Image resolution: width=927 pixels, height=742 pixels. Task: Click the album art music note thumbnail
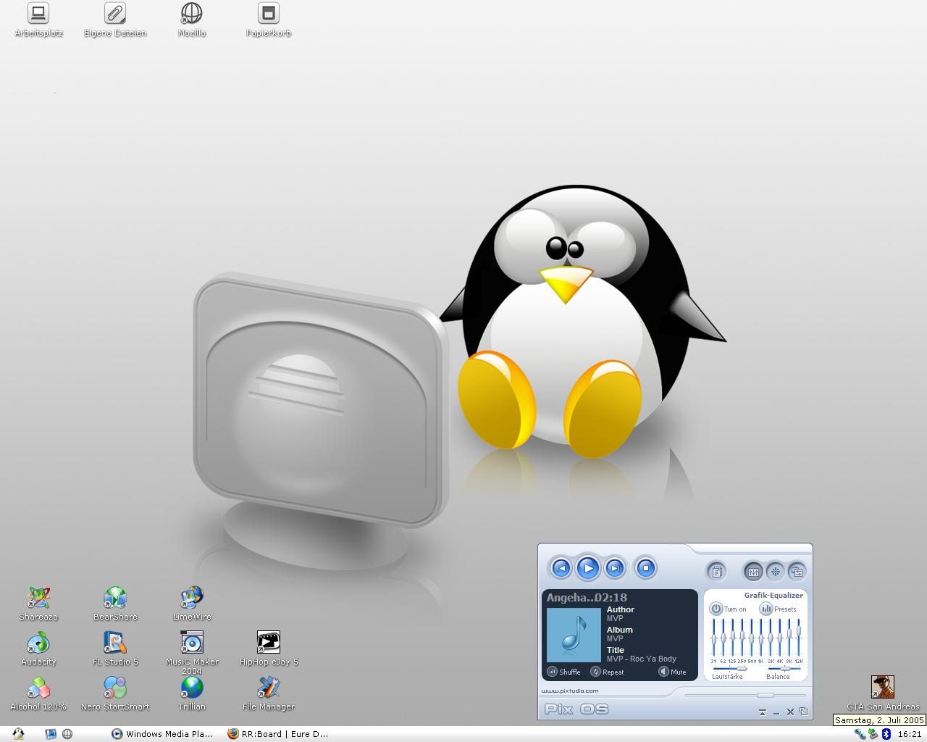pyautogui.click(x=574, y=634)
